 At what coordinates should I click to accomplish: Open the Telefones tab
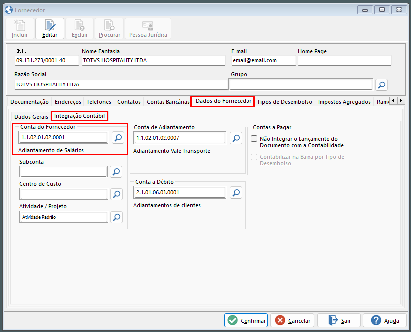(99, 102)
